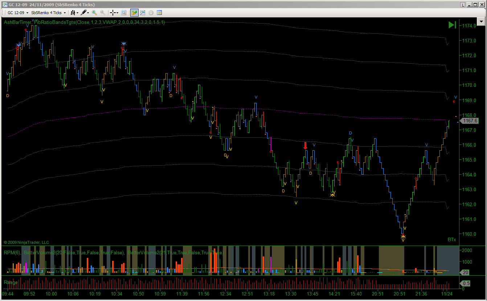Click the 11:39 time axis label
This screenshot has width=487, height=301.
click(x=182, y=294)
